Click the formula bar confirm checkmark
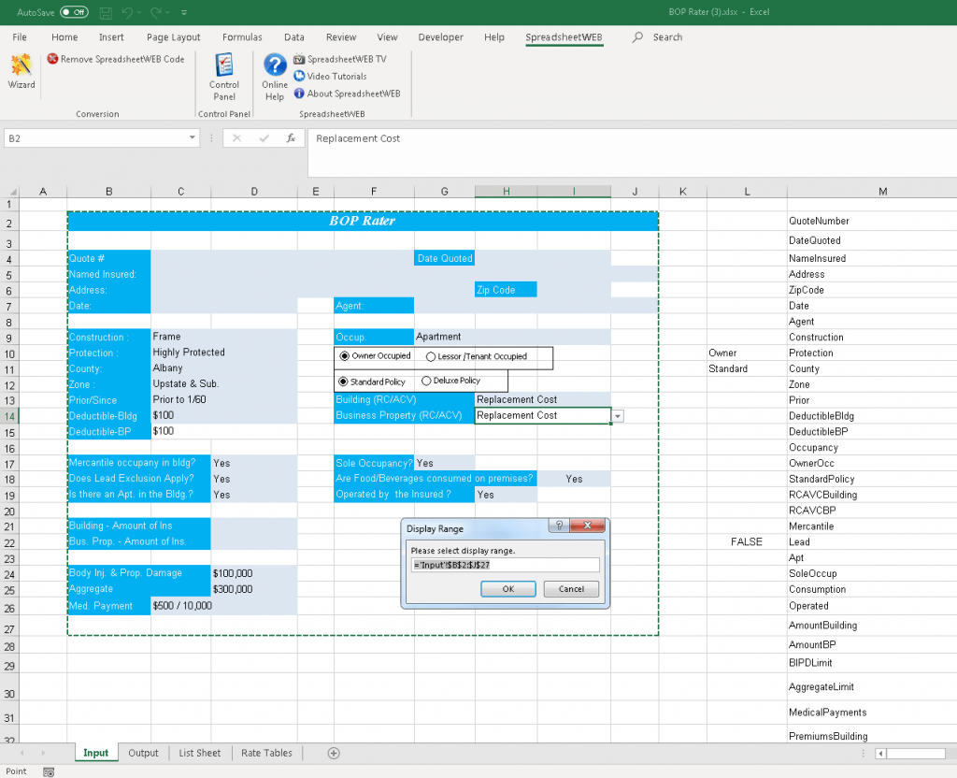Viewport: 957px width, 778px height. tap(264, 138)
